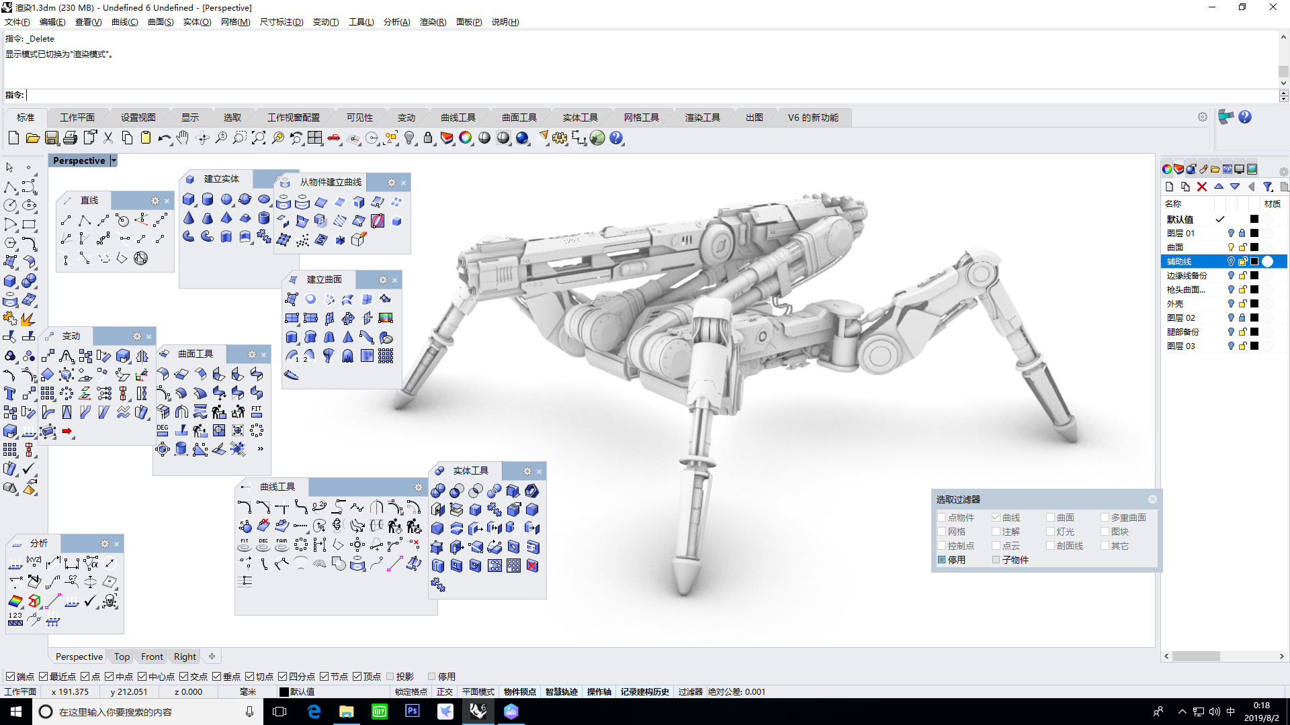Hide the 外壳 layer with its lightbulb toggle
Image resolution: width=1290 pixels, height=725 pixels.
1231,303
